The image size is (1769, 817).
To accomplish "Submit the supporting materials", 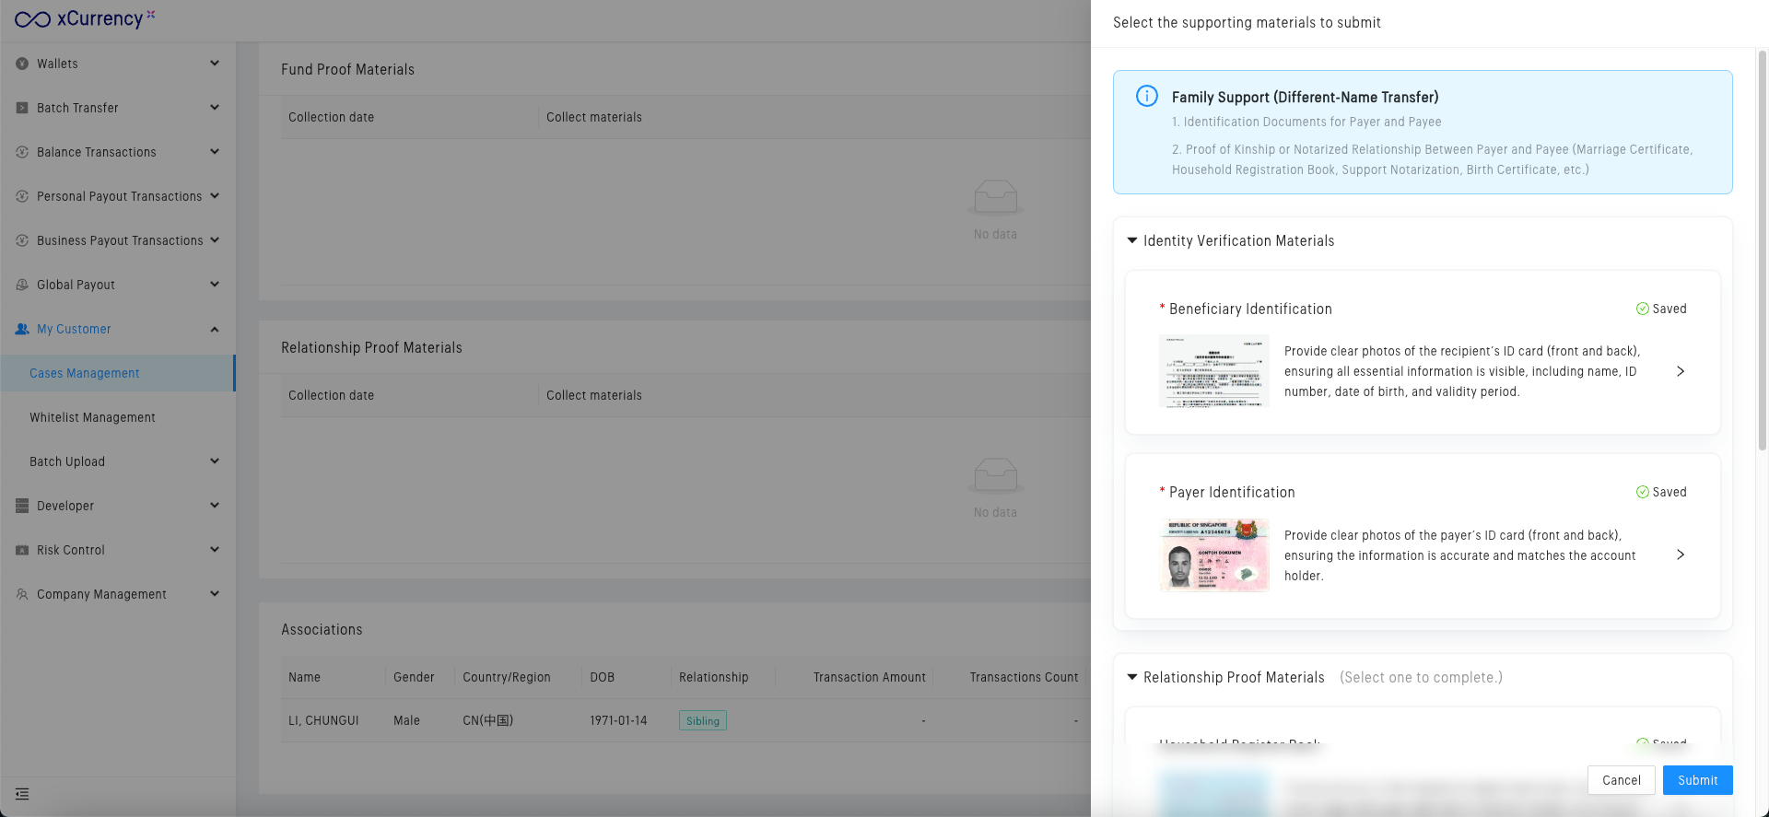I will click(1697, 780).
